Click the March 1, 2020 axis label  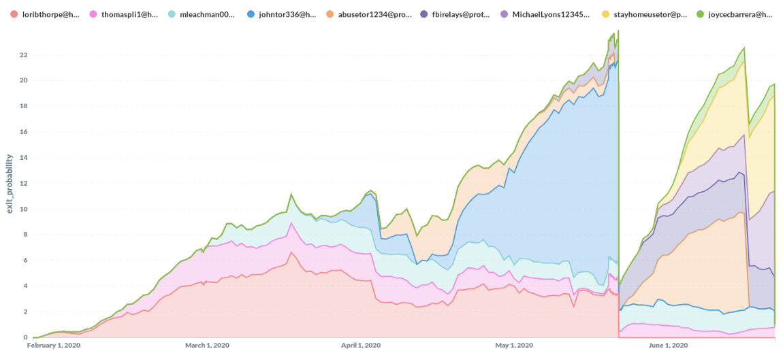pos(207,346)
